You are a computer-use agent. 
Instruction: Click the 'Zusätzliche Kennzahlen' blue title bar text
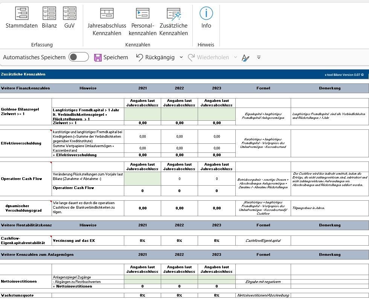click(23, 74)
